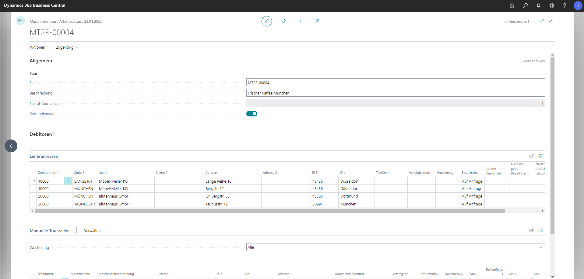Click Verwalten in Manuelle Tourzeilen
The height and width of the screenshot is (279, 584).
pyautogui.click(x=92, y=231)
